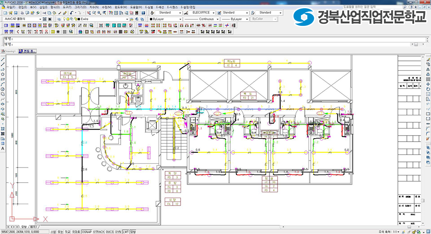Open the Table Style Standard dropdown
431x234 pixels.
(x=235, y=13)
